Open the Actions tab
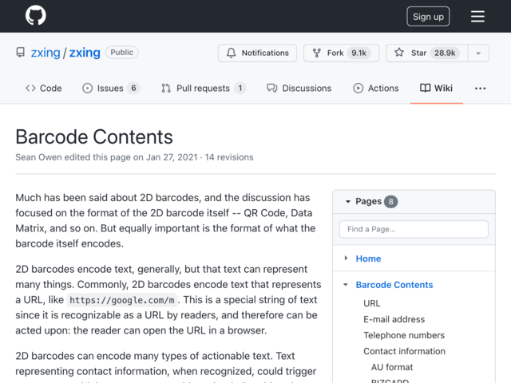Viewport: 511px width, 383px height. coord(376,89)
